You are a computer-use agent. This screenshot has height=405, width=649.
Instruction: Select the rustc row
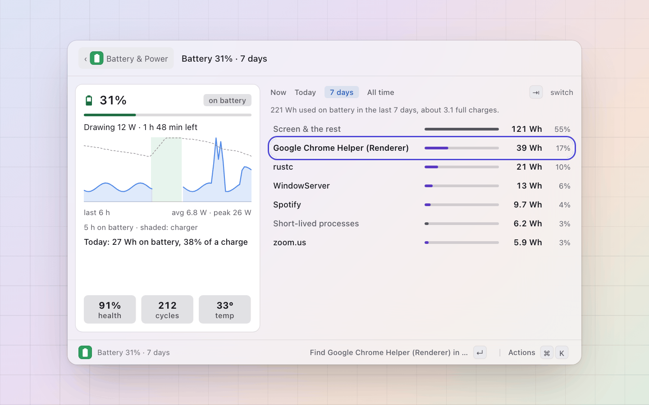coord(422,167)
